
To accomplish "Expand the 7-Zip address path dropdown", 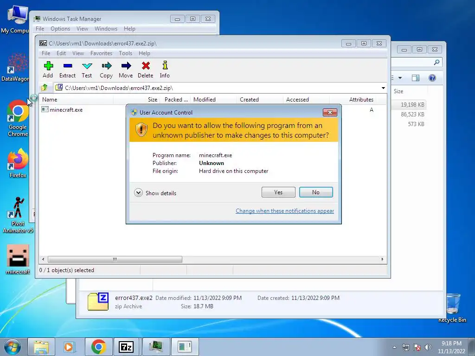I will pyautogui.click(x=383, y=88).
